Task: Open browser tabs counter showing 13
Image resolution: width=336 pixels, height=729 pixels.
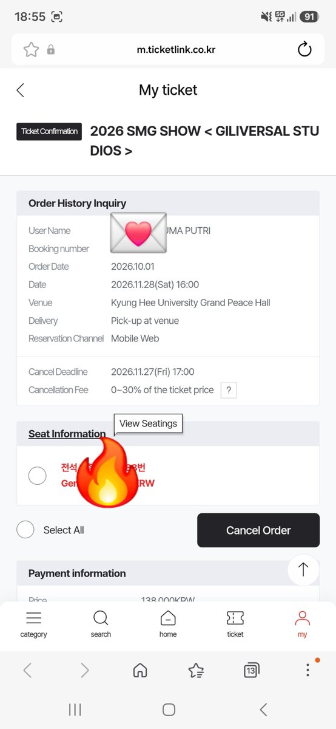Action: pyautogui.click(x=251, y=670)
